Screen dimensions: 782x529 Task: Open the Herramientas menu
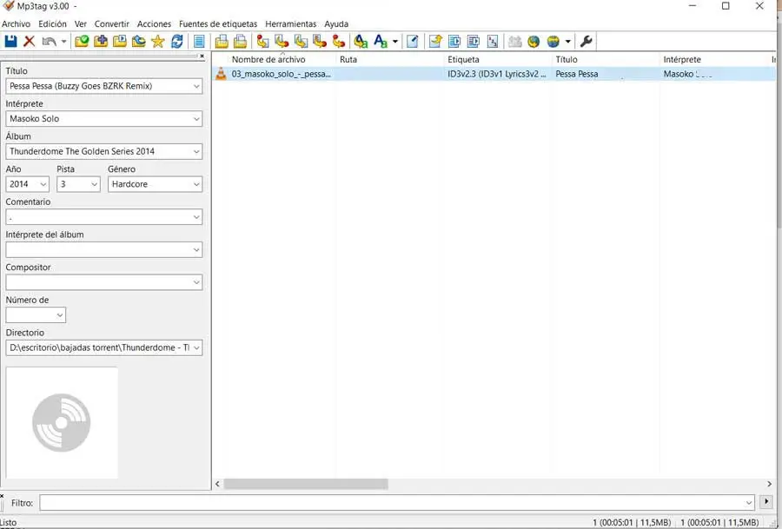click(x=291, y=24)
